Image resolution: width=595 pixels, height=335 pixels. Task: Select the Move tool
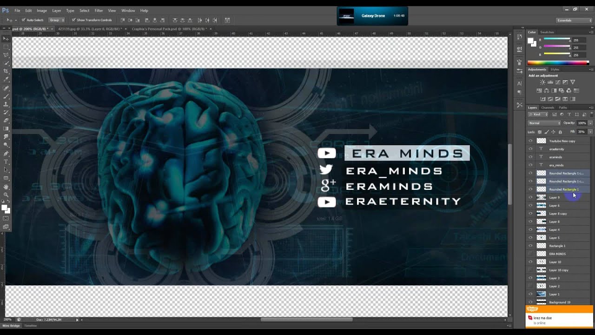(x=6, y=39)
